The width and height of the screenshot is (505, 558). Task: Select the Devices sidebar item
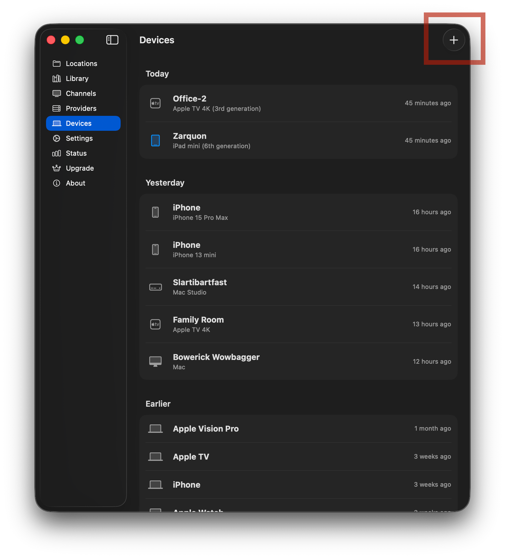[83, 123]
